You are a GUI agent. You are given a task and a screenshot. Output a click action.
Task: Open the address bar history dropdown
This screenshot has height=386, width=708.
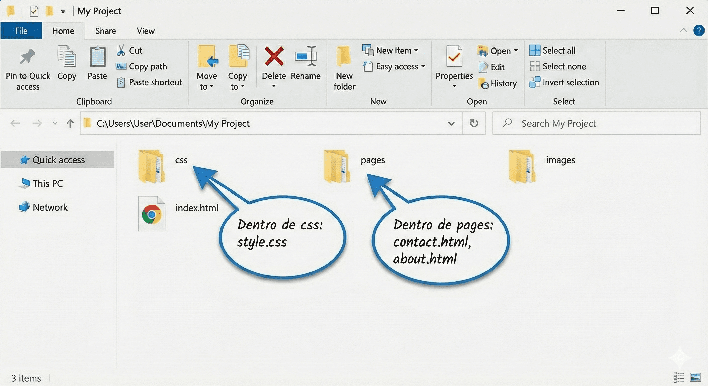(451, 123)
